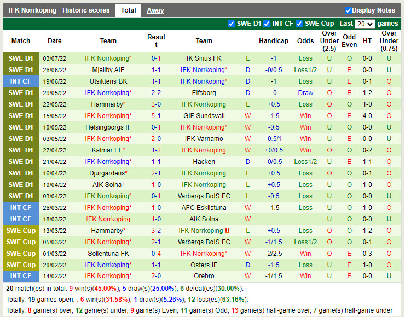Click IK Sirius FK team name
Screen dimensions: 405x317
(204, 58)
